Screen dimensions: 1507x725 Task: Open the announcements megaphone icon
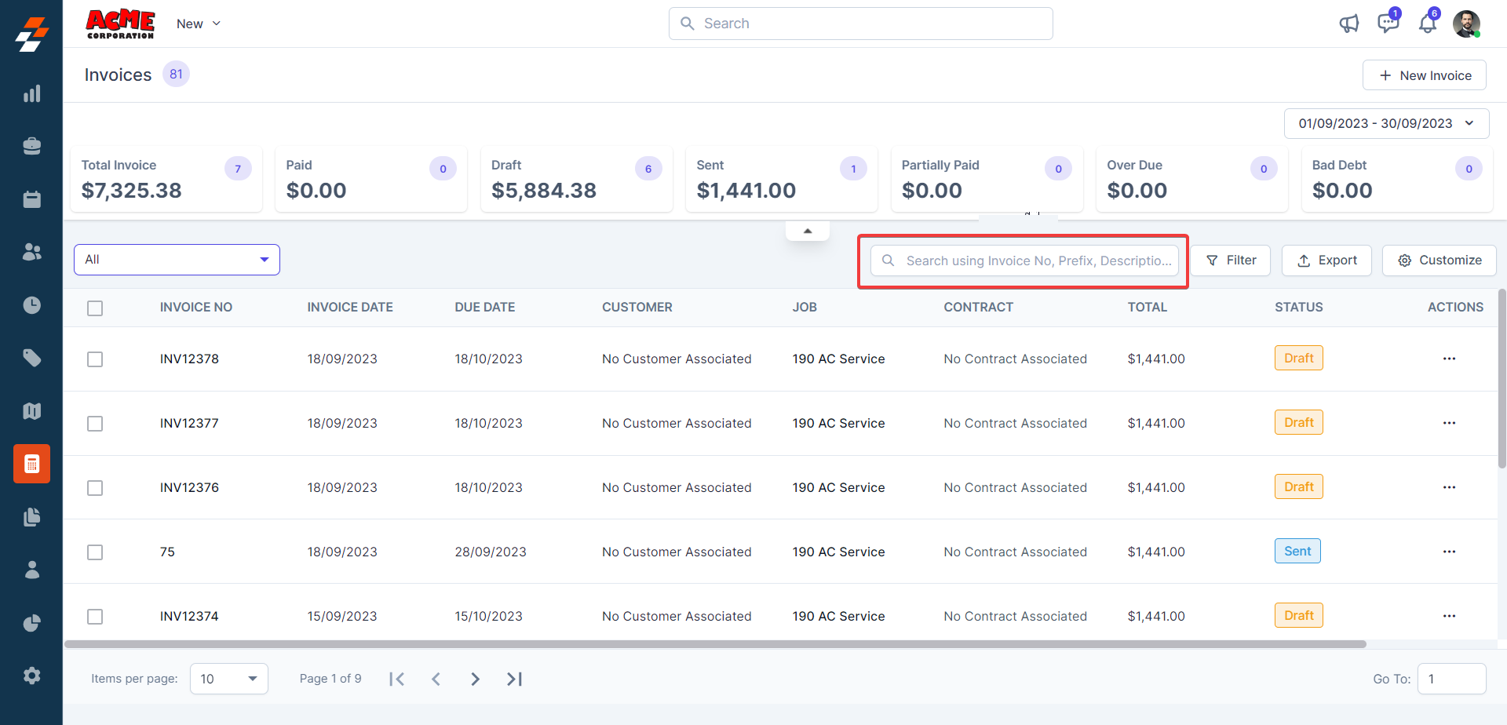pos(1348,24)
